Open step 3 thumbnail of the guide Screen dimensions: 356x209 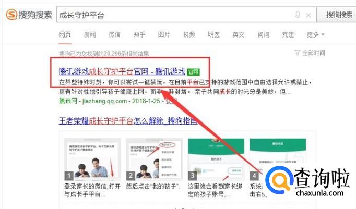coord(216,159)
